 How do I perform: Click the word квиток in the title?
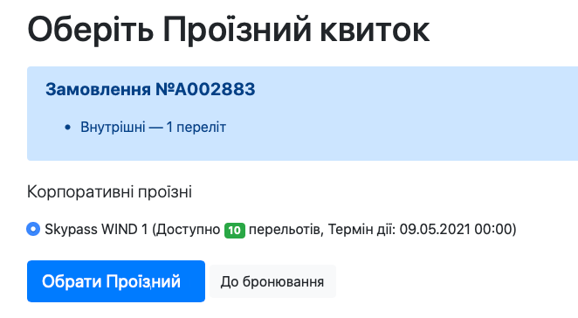point(375,30)
